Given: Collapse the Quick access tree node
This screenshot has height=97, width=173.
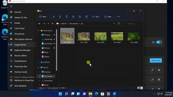Looking at the screenshot, I should click(x=38, y=30).
